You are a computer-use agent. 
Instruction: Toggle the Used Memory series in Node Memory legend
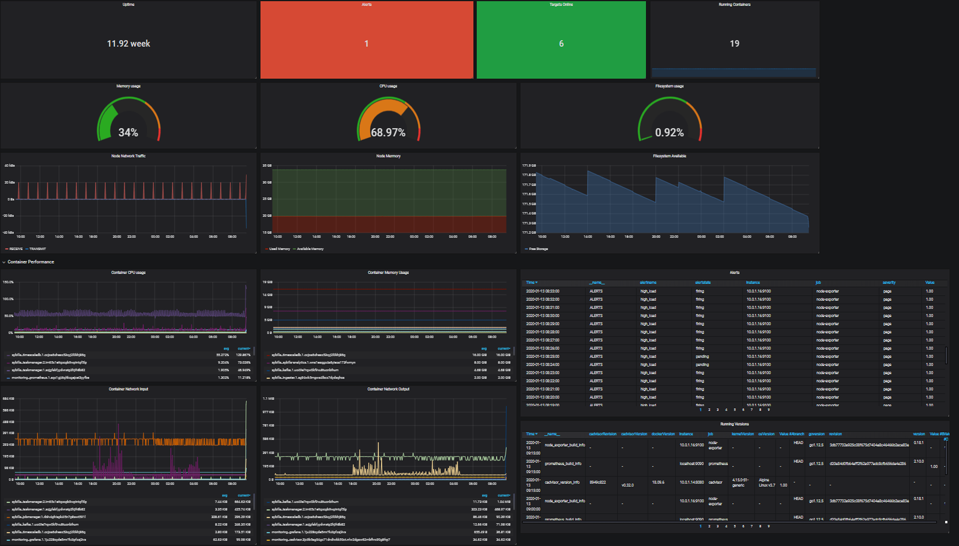coord(279,249)
